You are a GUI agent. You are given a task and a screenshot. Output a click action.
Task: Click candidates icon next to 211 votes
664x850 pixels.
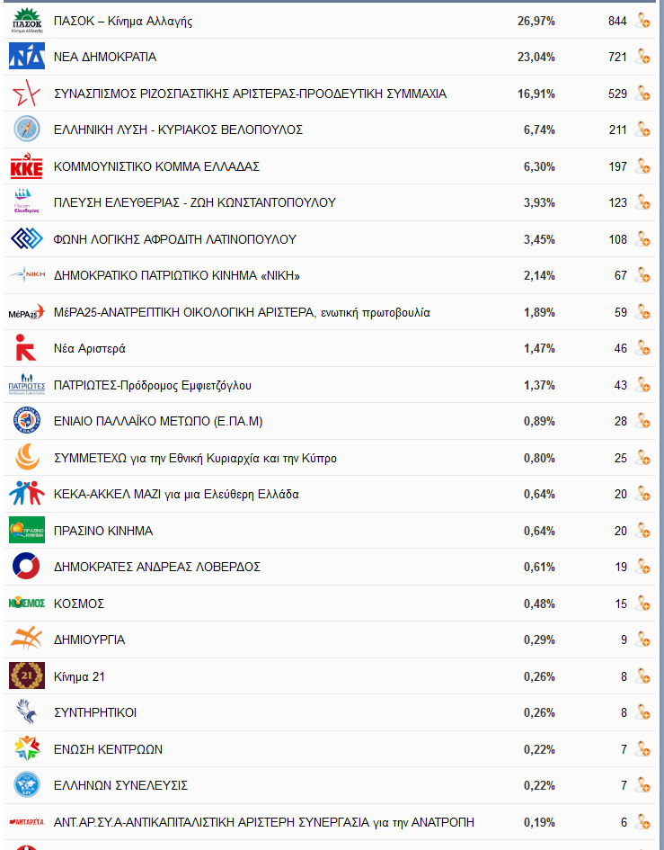pyautogui.click(x=642, y=130)
